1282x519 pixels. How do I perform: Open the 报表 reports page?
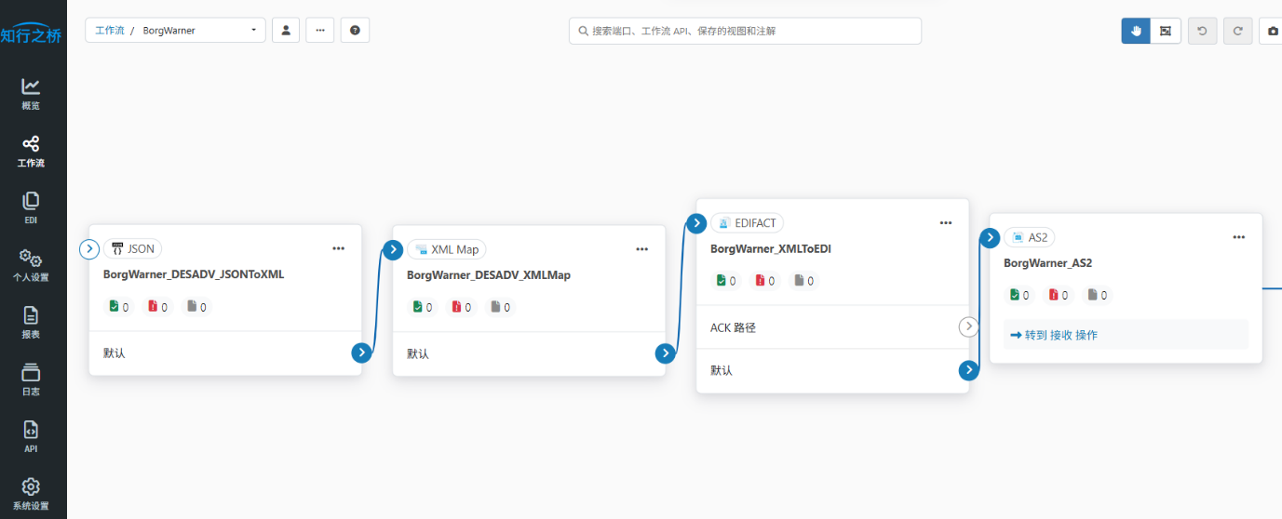tap(32, 322)
